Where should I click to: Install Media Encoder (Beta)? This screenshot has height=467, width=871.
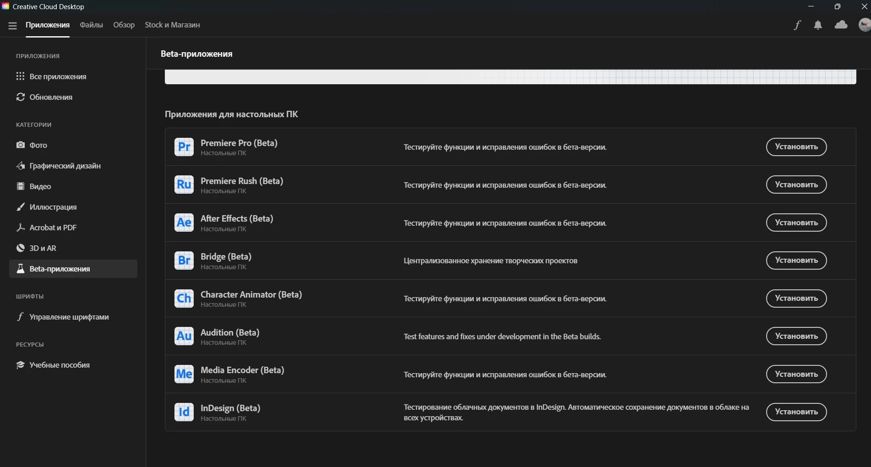pos(796,374)
